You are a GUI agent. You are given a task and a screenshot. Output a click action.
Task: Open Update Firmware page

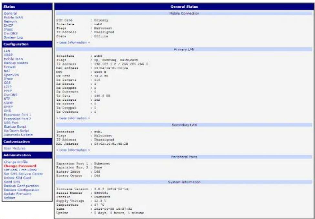pyautogui.click(x=18, y=194)
